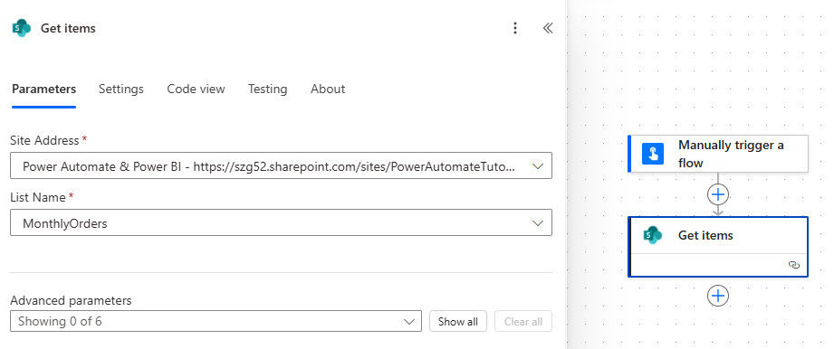Image resolution: width=834 pixels, height=349 pixels.
Task: Click the Clear all button
Action: click(x=523, y=321)
